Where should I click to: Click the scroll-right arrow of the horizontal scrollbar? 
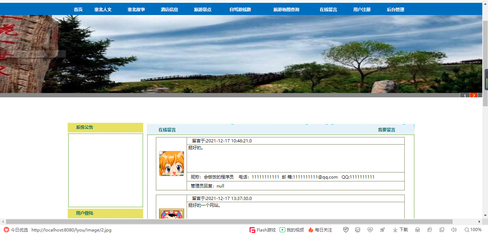coord(479,222)
